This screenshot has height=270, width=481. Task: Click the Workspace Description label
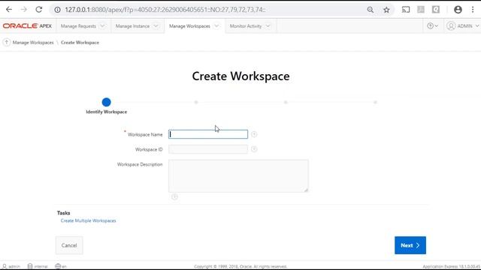pos(140,164)
